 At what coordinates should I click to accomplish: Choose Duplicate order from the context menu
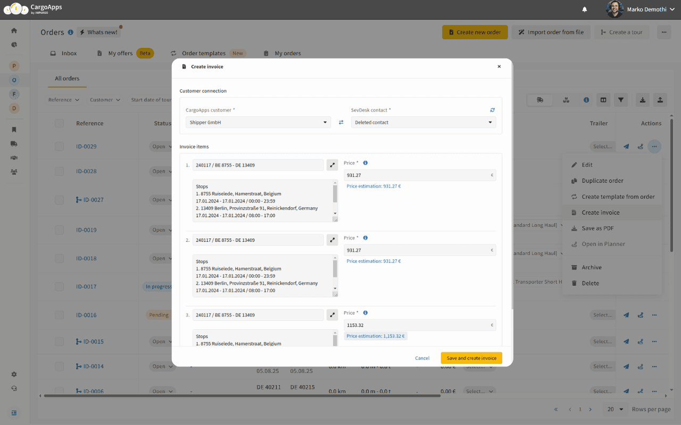[x=604, y=181]
